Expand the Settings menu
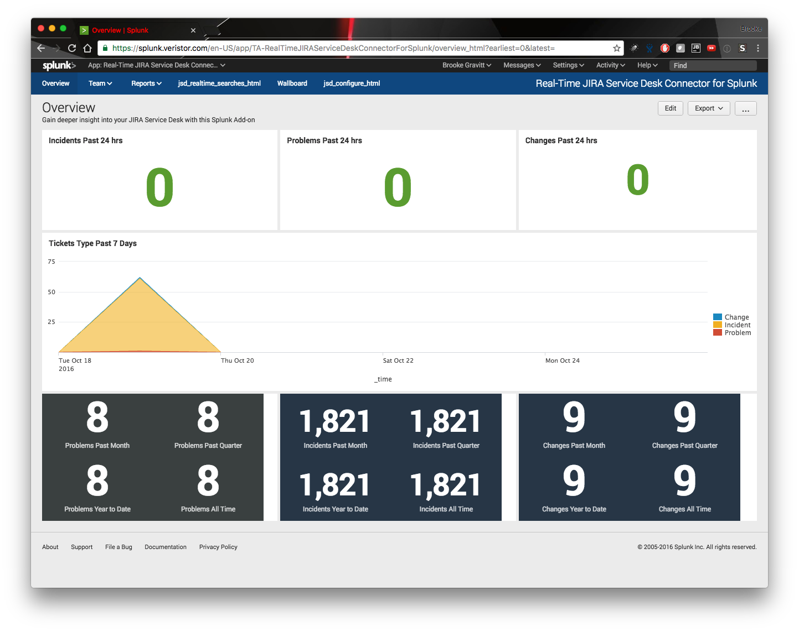This screenshot has width=799, height=632. pyautogui.click(x=569, y=65)
